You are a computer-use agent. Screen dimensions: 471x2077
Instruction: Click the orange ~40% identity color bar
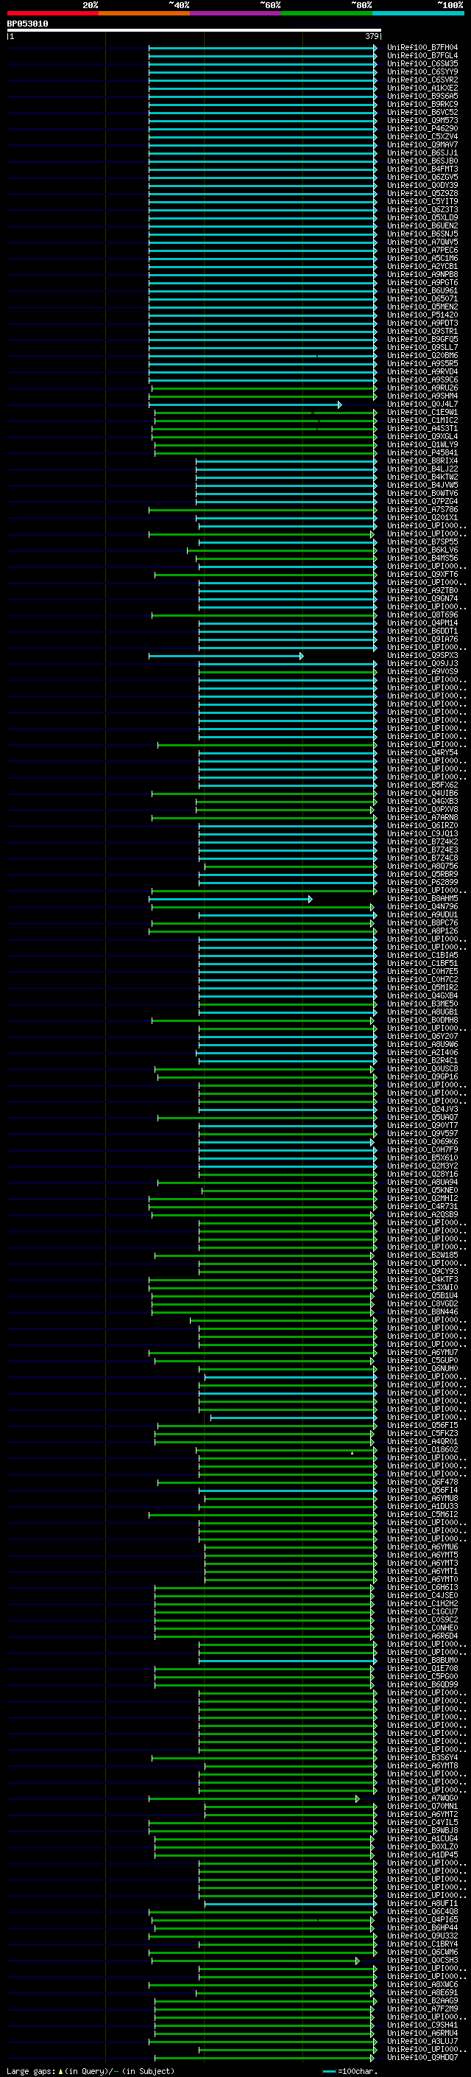(x=144, y=13)
